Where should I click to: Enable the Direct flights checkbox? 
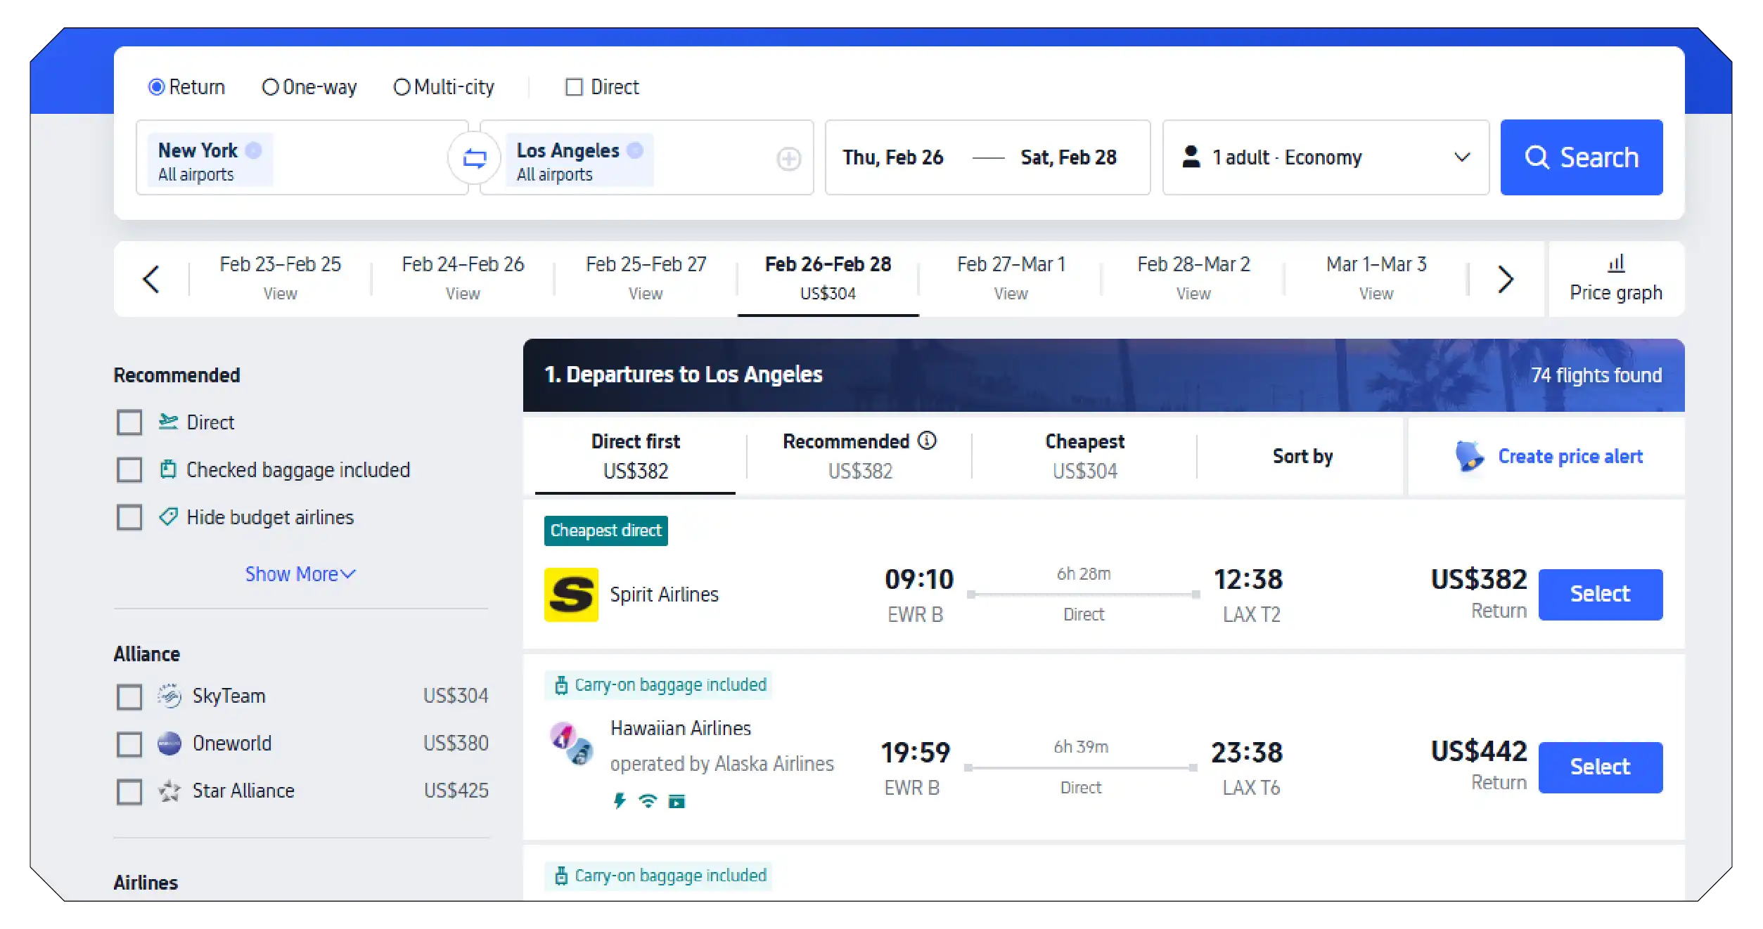click(574, 86)
